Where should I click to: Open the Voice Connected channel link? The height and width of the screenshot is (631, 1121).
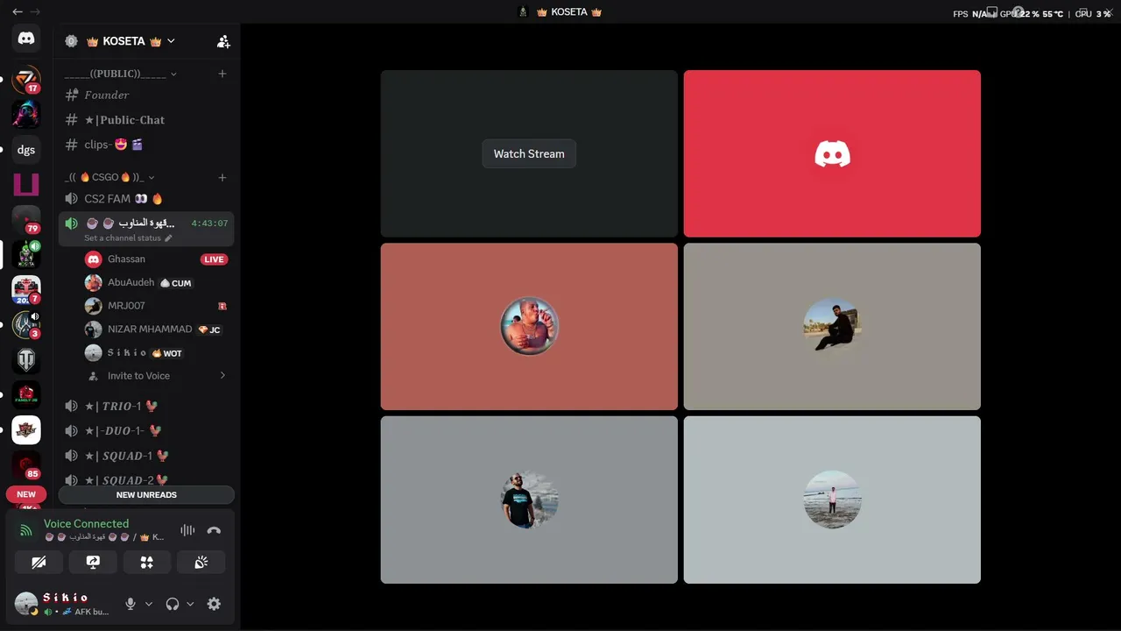(104, 536)
